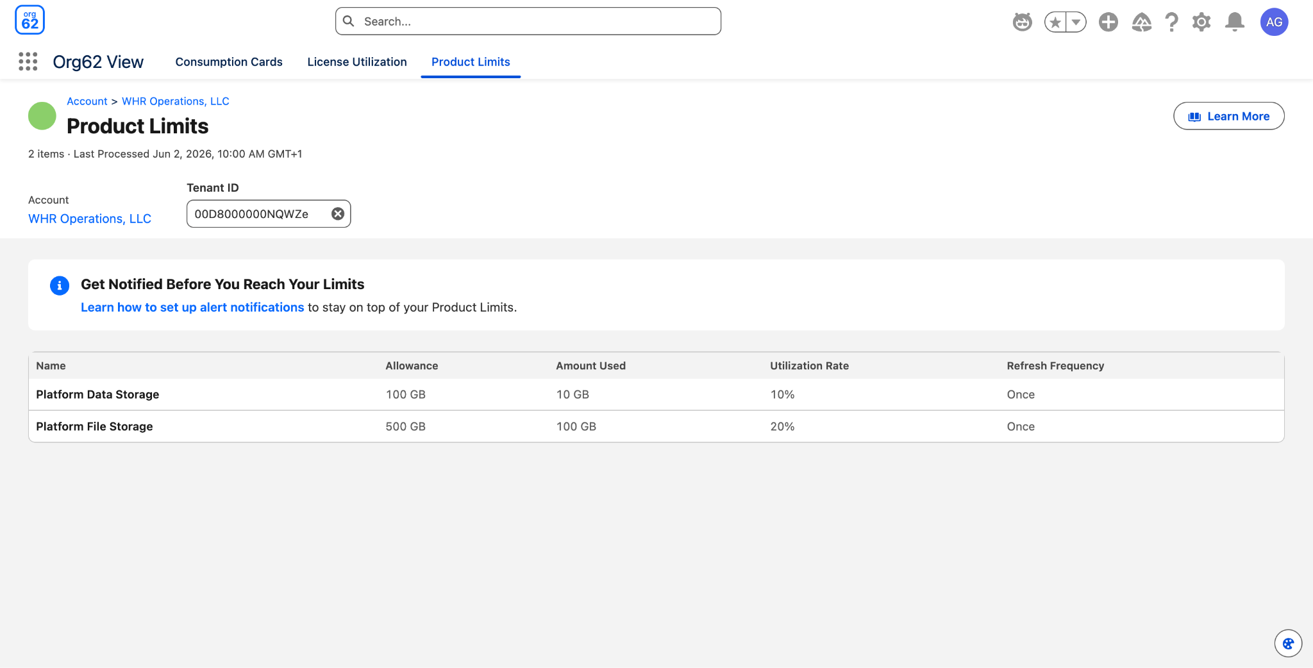Click the "Get Notified Before You Reach Your Limits" heading
Viewport: 1313px width, 668px height.
coord(222,284)
